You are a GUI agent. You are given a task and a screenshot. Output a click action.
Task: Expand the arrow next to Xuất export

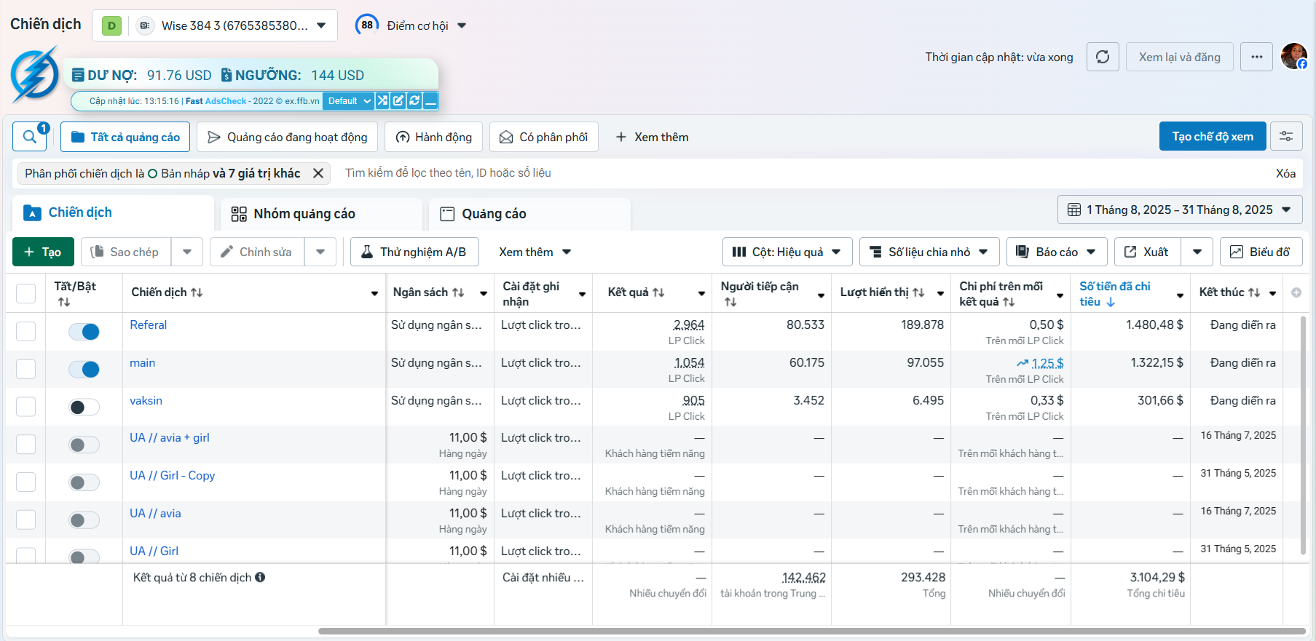pos(1197,252)
